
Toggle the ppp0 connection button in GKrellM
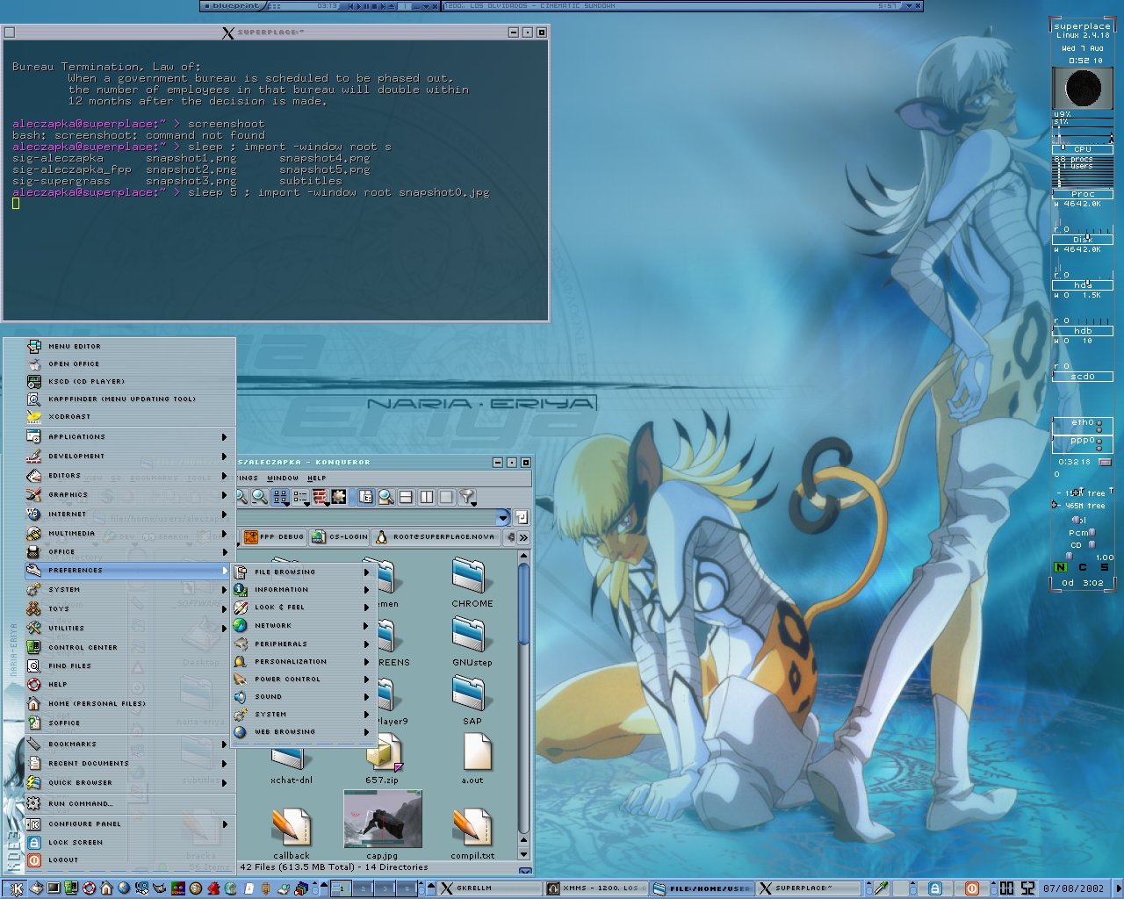click(1105, 462)
